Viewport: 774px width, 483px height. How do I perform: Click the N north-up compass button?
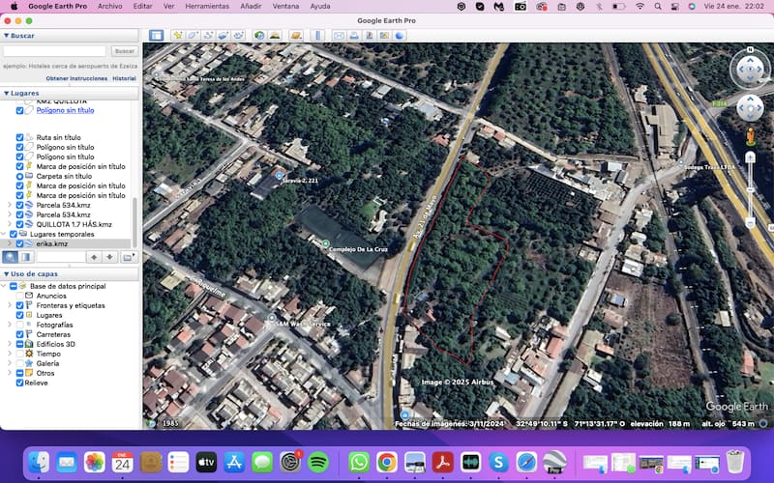tap(751, 50)
